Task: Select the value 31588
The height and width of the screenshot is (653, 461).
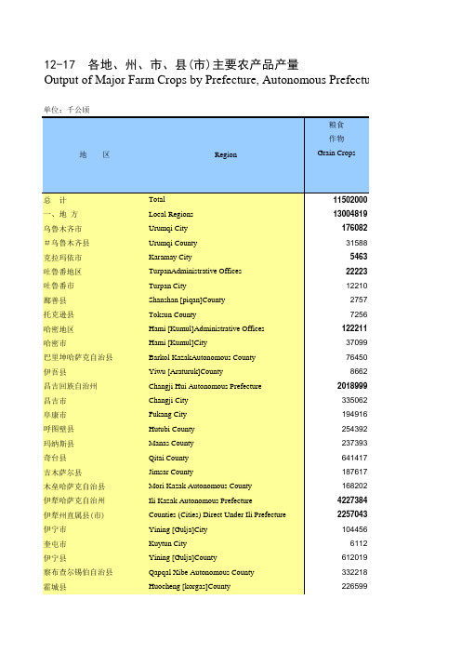Action: coord(357,243)
